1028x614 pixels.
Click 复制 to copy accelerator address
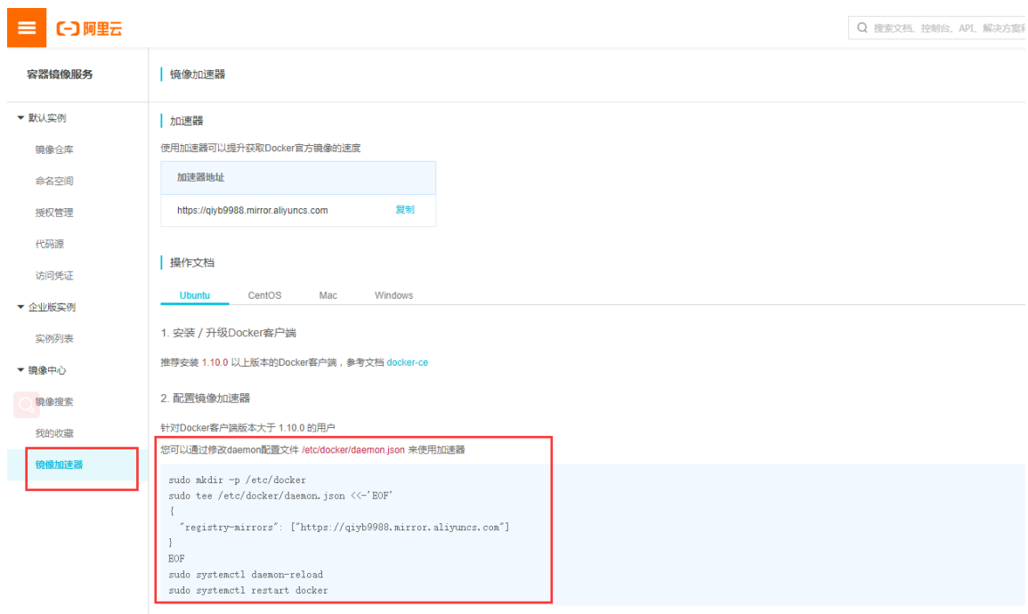[404, 210]
